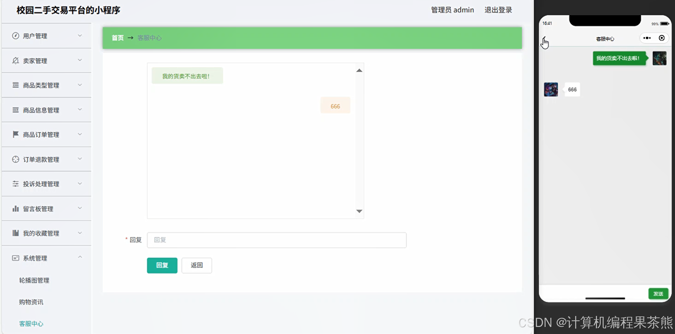Open the 商品类型管理 menu
This screenshot has width=675, height=334.
point(46,85)
